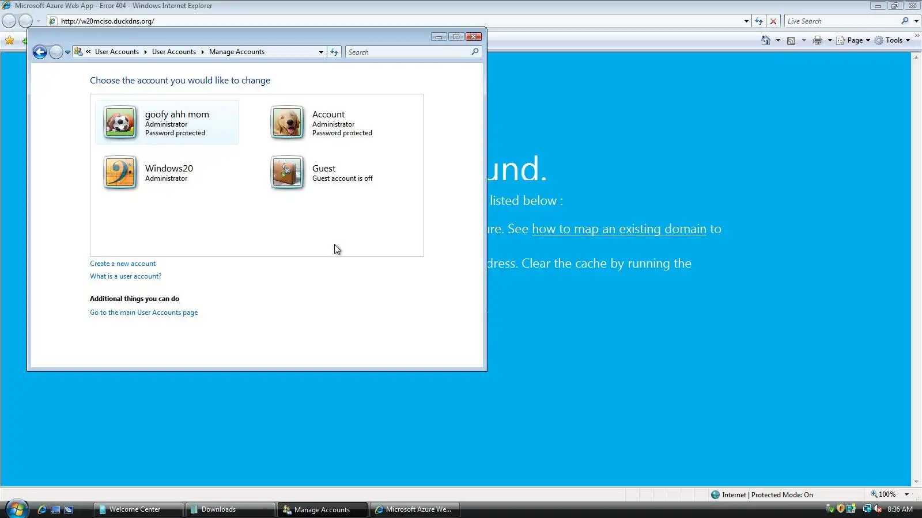Open the Live Search options dropdown
Image resolution: width=922 pixels, height=518 pixels.
[x=916, y=21]
